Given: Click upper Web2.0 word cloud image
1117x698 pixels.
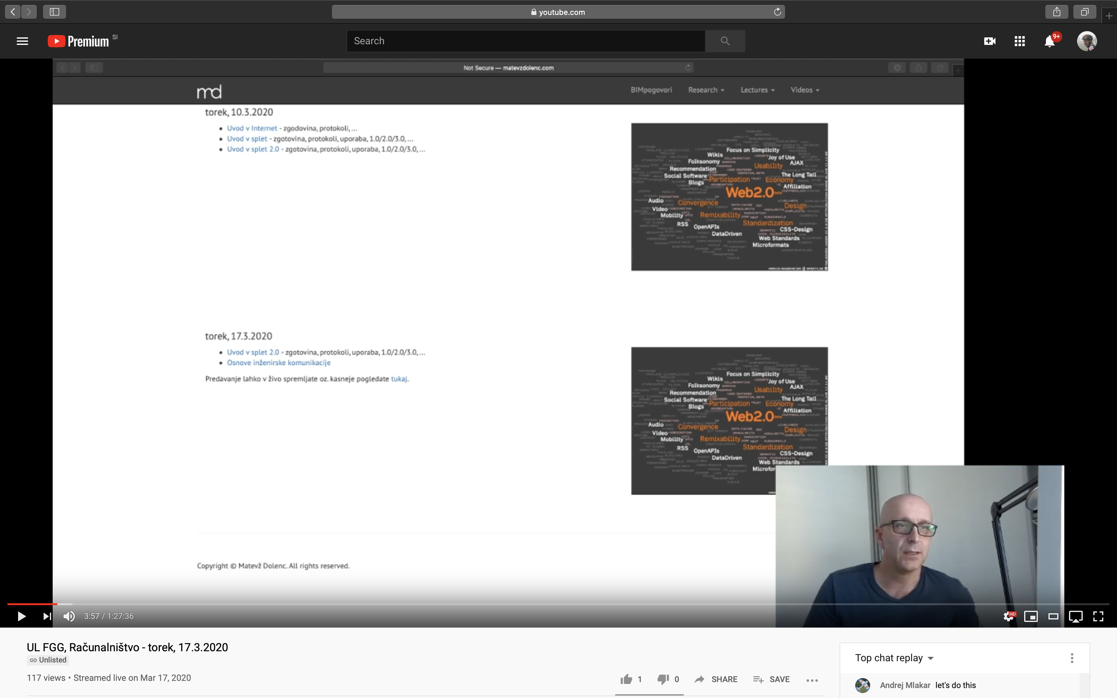Looking at the screenshot, I should (x=729, y=197).
